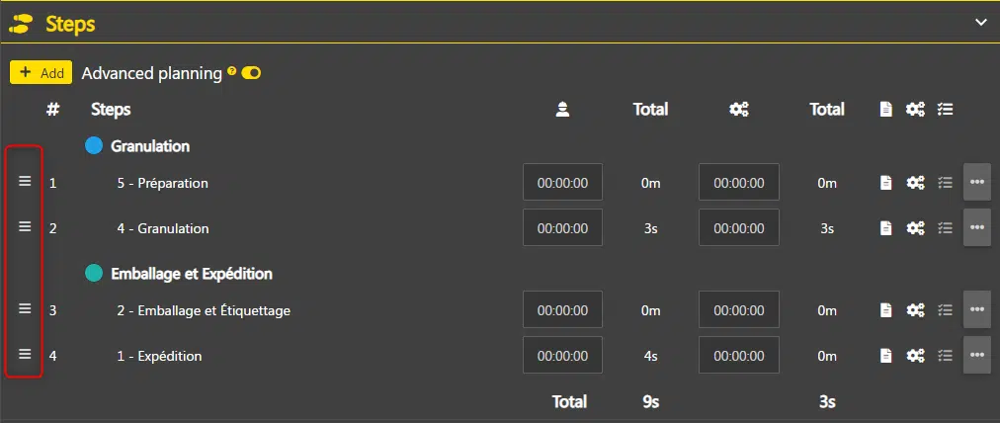The height and width of the screenshot is (423, 1000).
Task: Open gears settings icon for 4 - Granulation
Action: click(x=916, y=228)
